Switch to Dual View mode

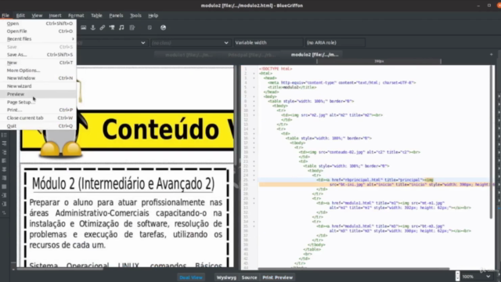pos(191,277)
